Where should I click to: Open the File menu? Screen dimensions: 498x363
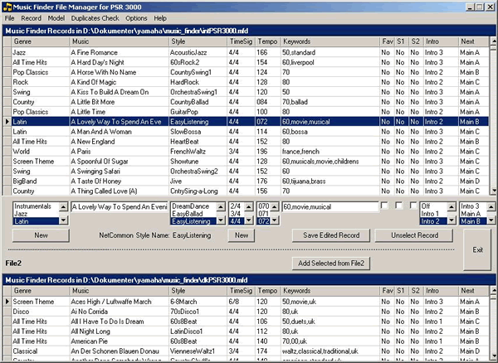pos(9,18)
